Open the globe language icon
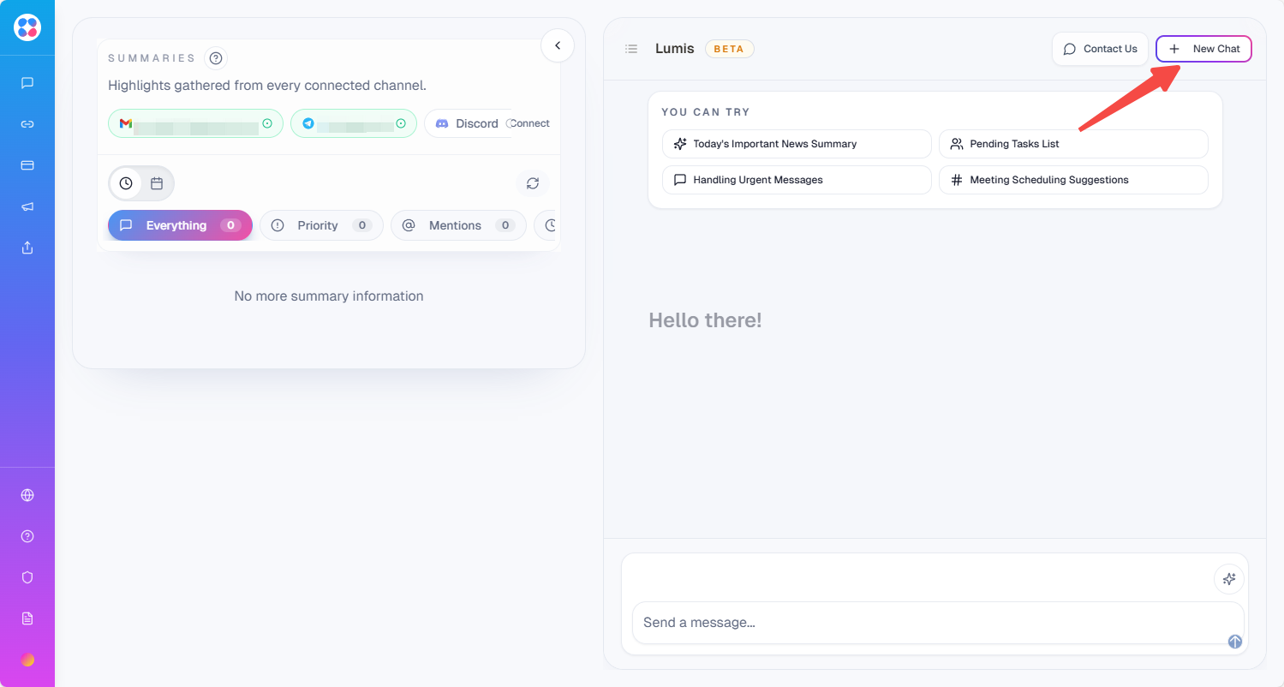Image resolution: width=1284 pixels, height=687 pixels. [27, 495]
